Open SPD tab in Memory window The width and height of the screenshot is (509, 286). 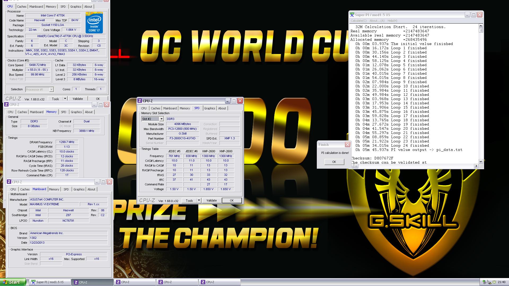64,112
